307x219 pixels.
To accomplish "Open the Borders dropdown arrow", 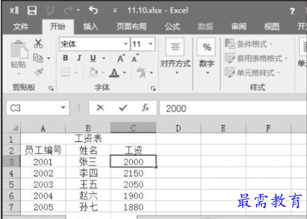I will click(x=76, y=72).
